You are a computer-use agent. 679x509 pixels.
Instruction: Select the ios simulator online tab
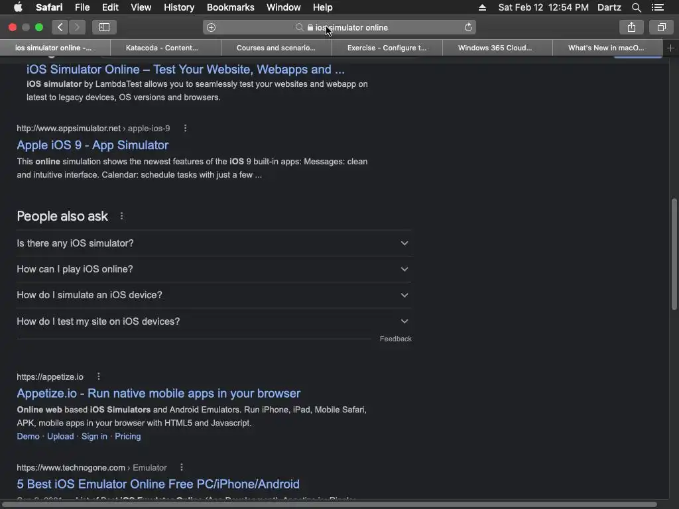55,48
